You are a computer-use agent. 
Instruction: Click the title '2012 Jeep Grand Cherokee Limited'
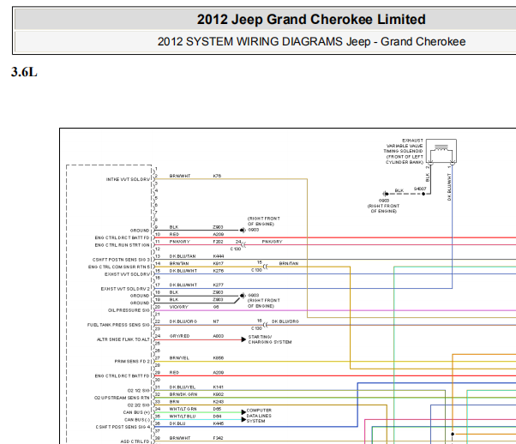coord(311,20)
